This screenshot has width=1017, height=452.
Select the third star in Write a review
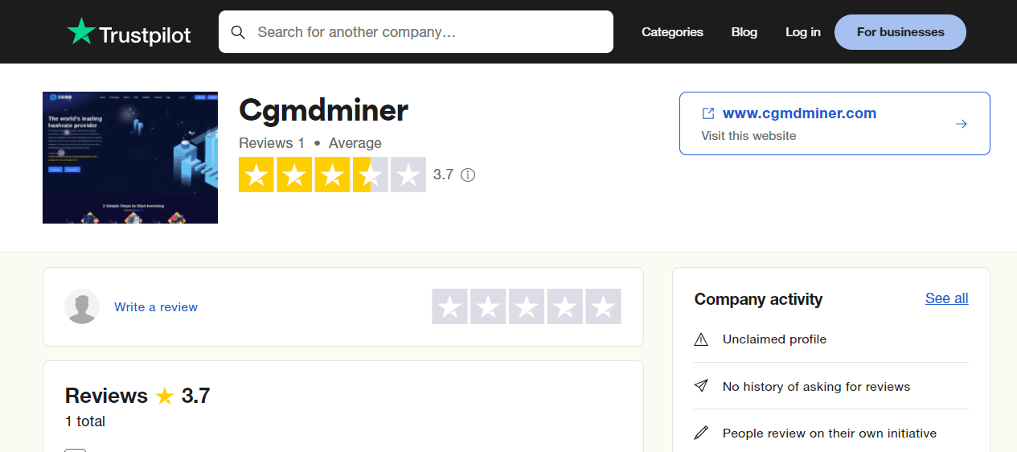527,306
